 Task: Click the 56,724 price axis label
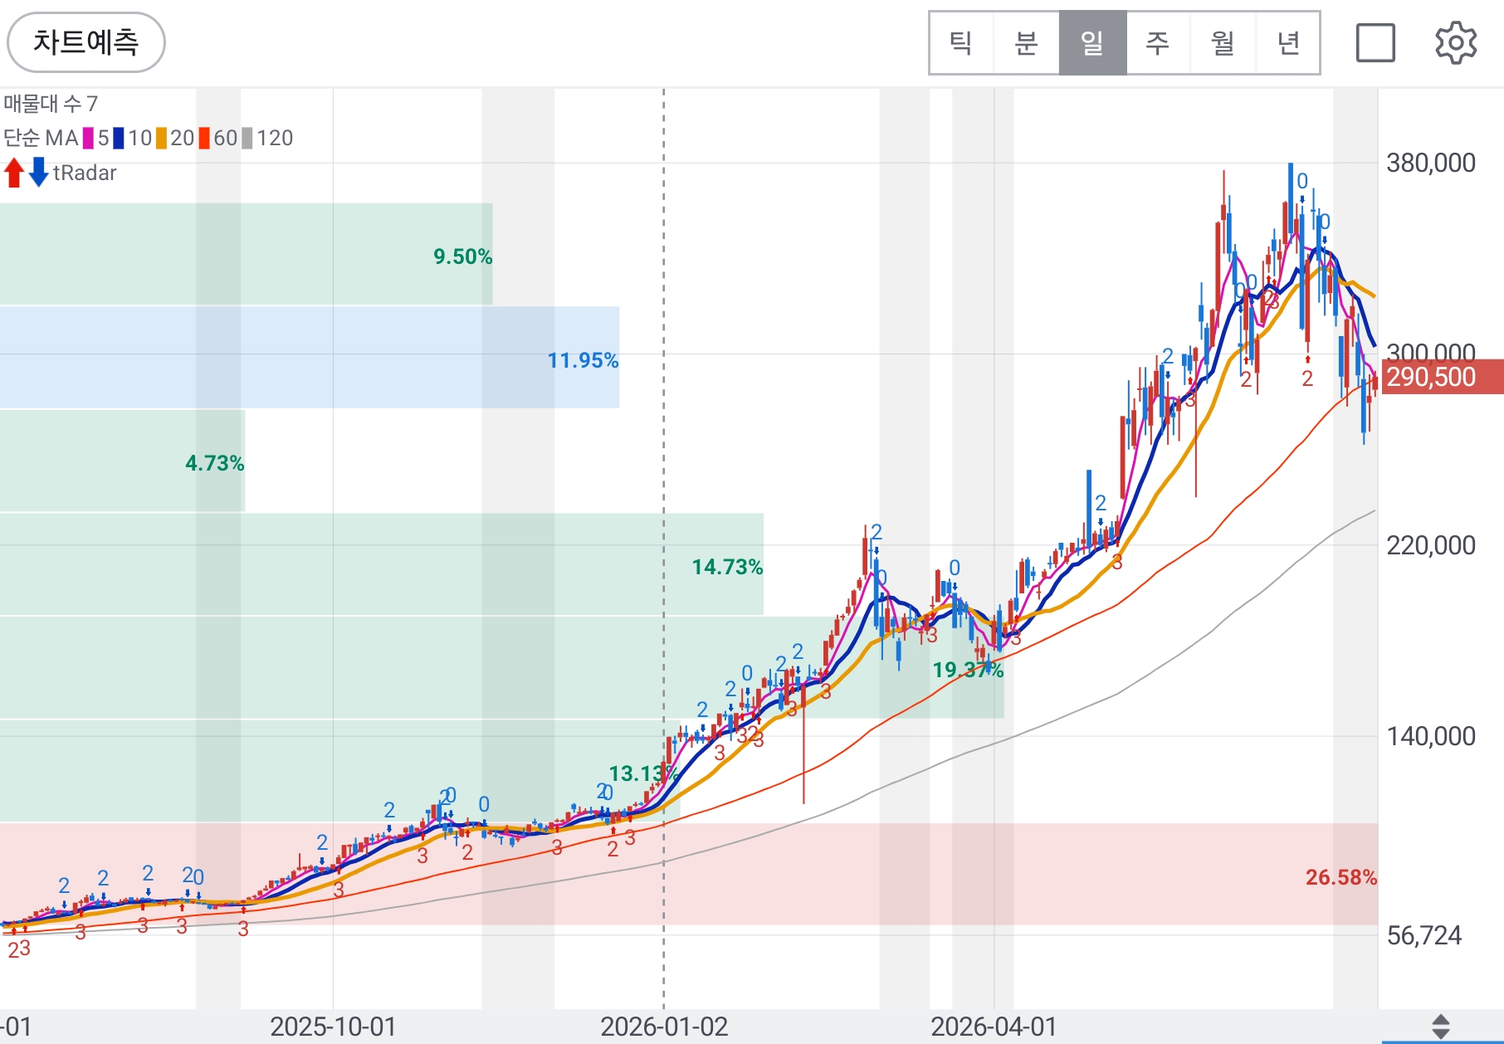(x=1424, y=935)
